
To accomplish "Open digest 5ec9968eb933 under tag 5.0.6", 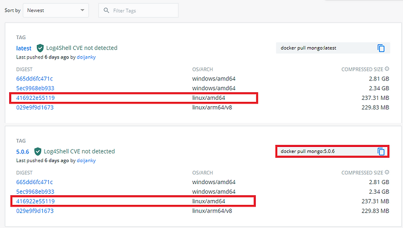I will point(35,192).
